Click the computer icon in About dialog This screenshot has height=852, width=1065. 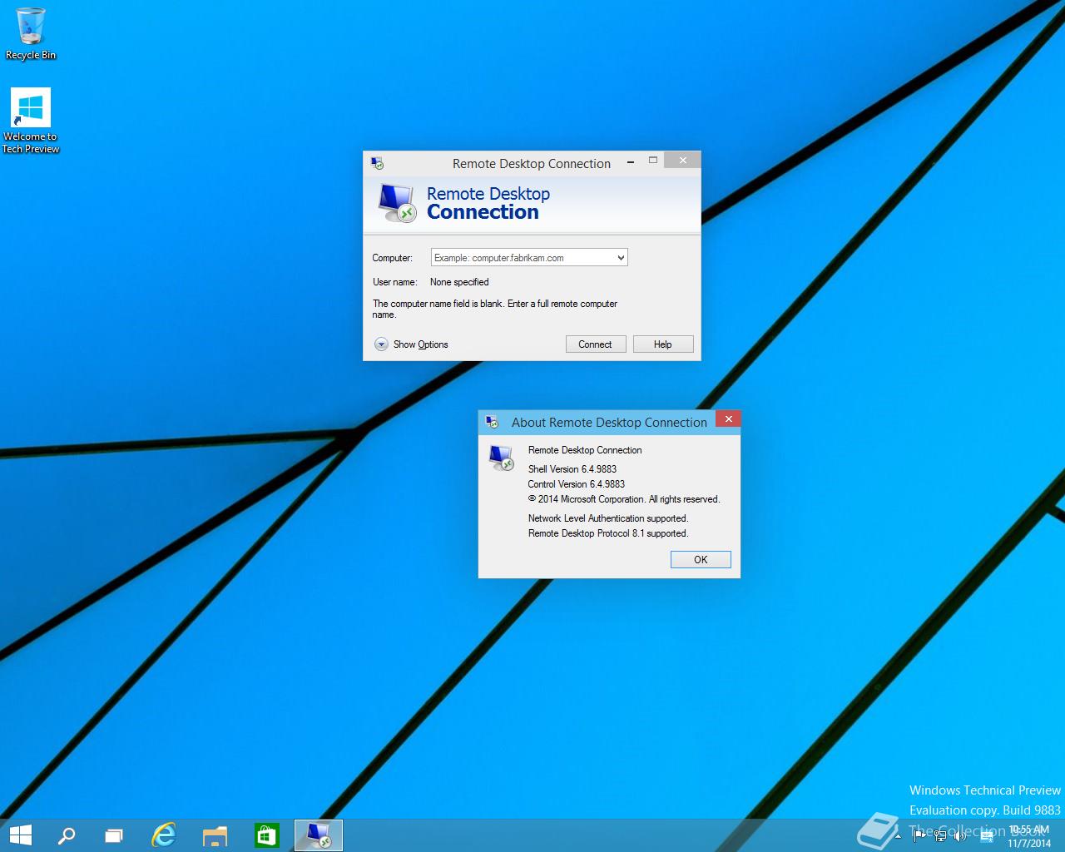click(x=502, y=458)
